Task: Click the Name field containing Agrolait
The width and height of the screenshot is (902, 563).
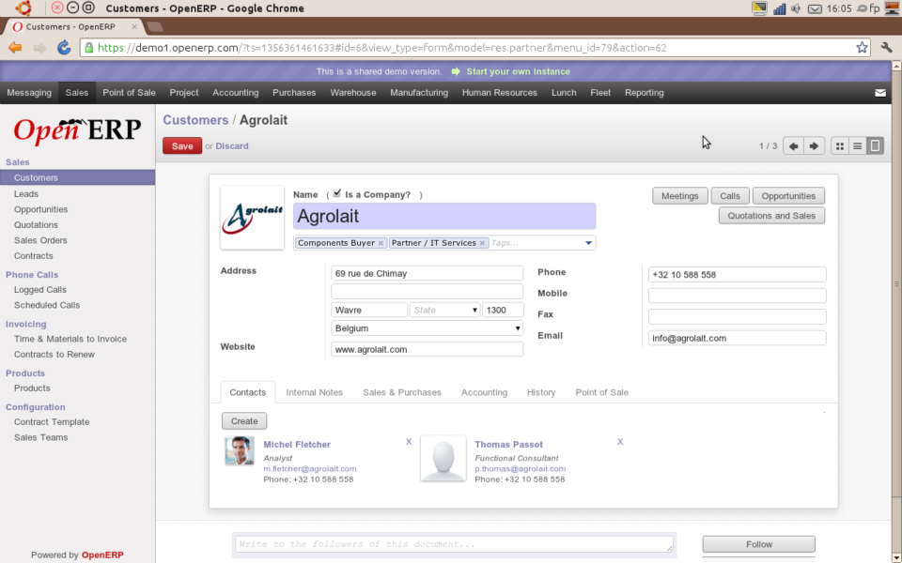Action: click(444, 216)
